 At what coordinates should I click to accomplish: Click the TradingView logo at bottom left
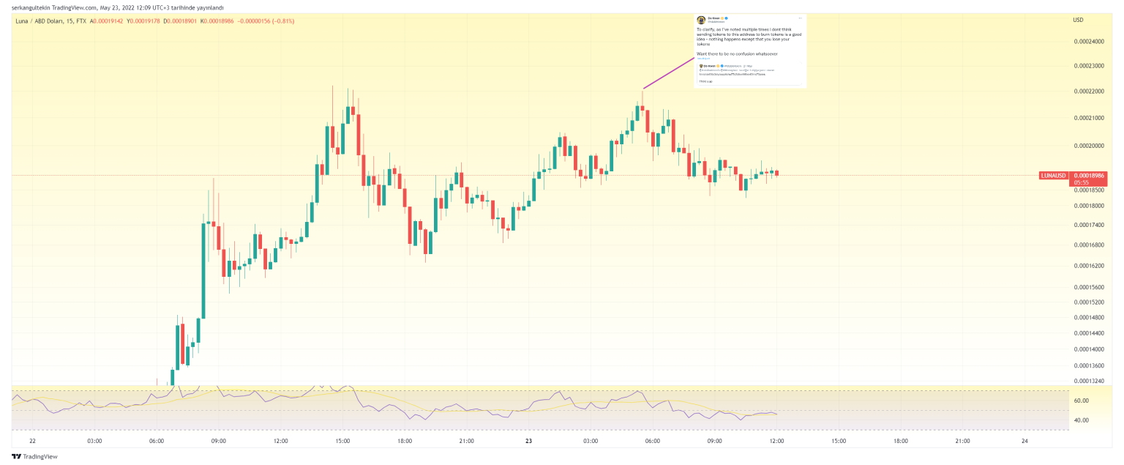pos(31,456)
